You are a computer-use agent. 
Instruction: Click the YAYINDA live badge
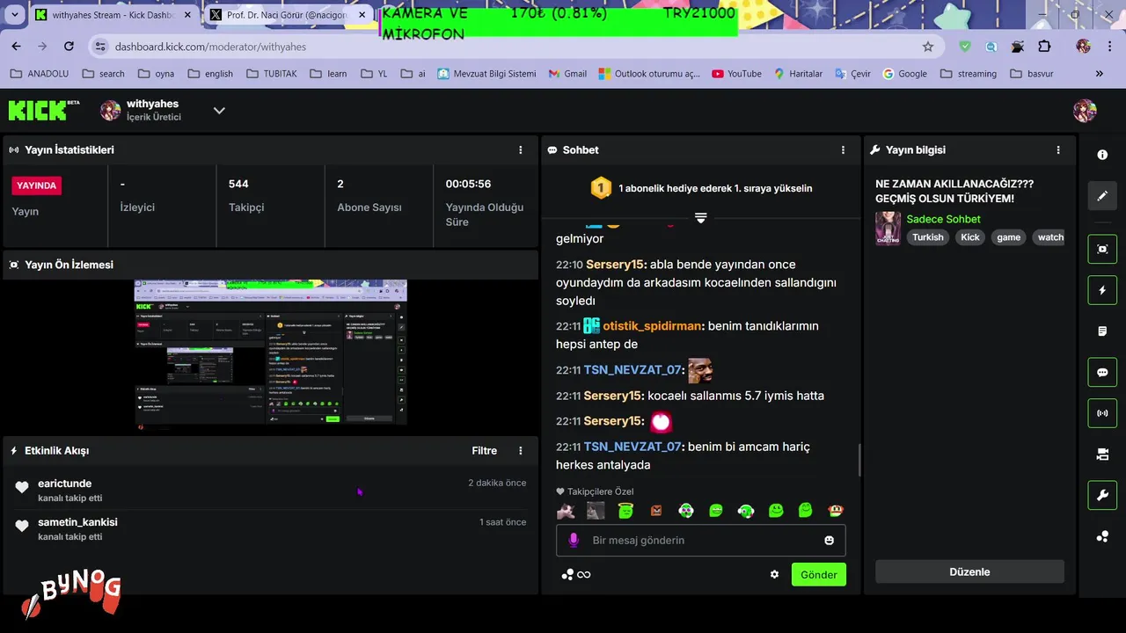pos(37,186)
